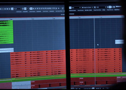Image resolution: width=126 pixels, height=90 pixels.
Task: Toggle the Write automation W button
Action: pos(7,9)
